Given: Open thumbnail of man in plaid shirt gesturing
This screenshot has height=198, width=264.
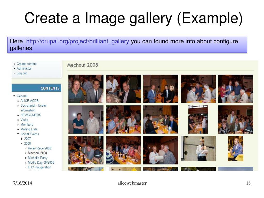Looking at the screenshot, I should pyautogui.click(x=123, y=120).
